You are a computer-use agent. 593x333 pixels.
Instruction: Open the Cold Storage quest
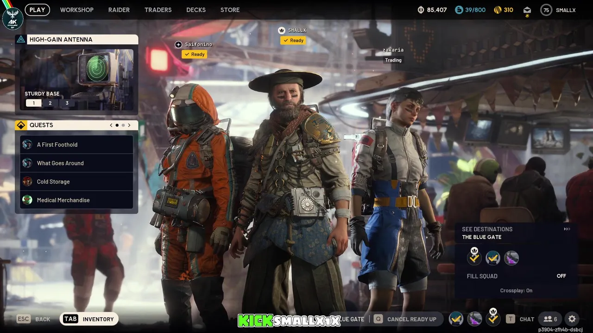coord(76,182)
